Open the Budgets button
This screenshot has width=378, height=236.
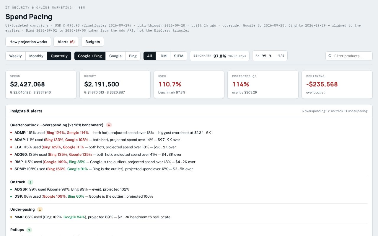(92, 42)
